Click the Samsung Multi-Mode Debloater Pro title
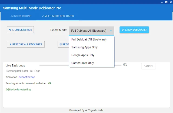Viewport: 173px width, 113px height. [32, 8]
